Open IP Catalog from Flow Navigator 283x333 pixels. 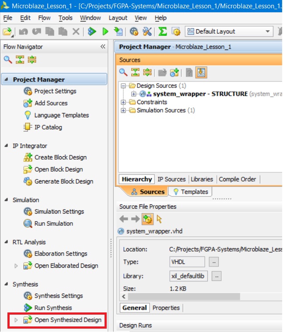(48, 127)
